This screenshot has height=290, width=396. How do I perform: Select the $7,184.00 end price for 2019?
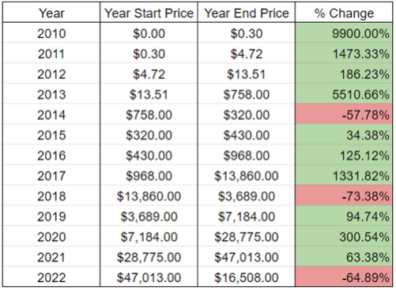click(247, 217)
